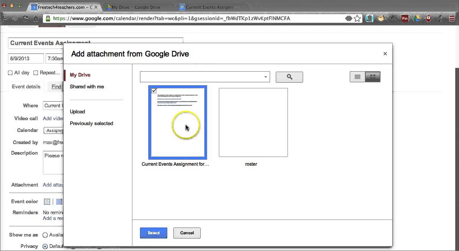This screenshot has width=459, height=251.
Task: Close the Freetech4teachers.com tab
Action: [96, 7]
